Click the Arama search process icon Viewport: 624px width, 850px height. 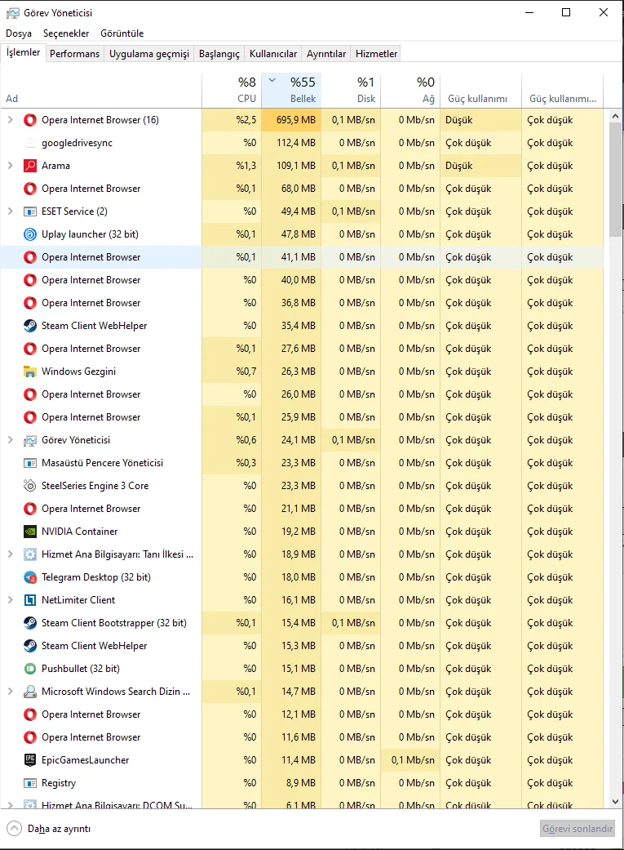tap(30, 165)
